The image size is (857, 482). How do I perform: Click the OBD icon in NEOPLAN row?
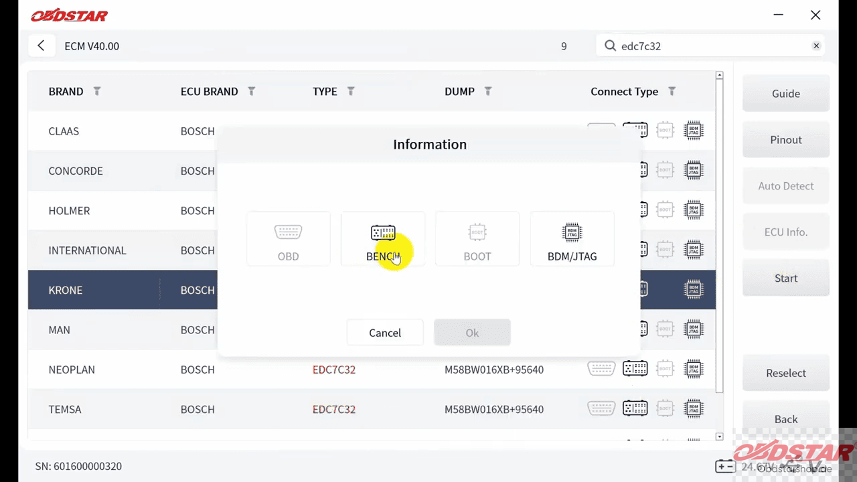(601, 369)
